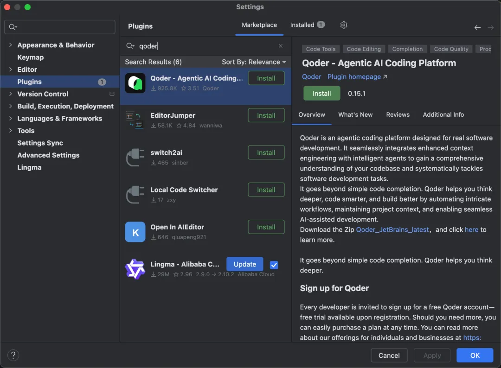Open the help question mark button
This screenshot has height=368, width=501.
coord(13,355)
